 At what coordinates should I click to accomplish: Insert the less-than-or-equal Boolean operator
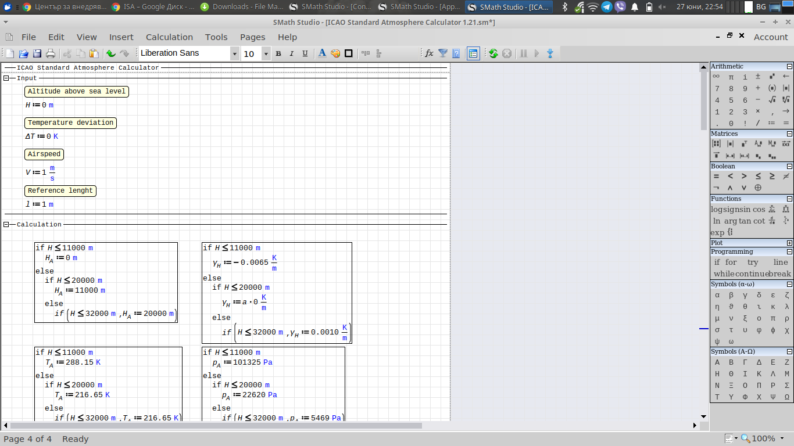(x=759, y=177)
